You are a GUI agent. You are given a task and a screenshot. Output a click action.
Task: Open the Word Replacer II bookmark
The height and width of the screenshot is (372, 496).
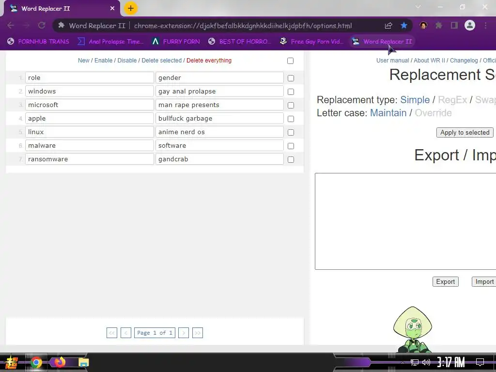382,42
